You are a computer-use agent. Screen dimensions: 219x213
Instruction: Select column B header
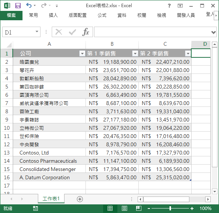pos(112,44)
